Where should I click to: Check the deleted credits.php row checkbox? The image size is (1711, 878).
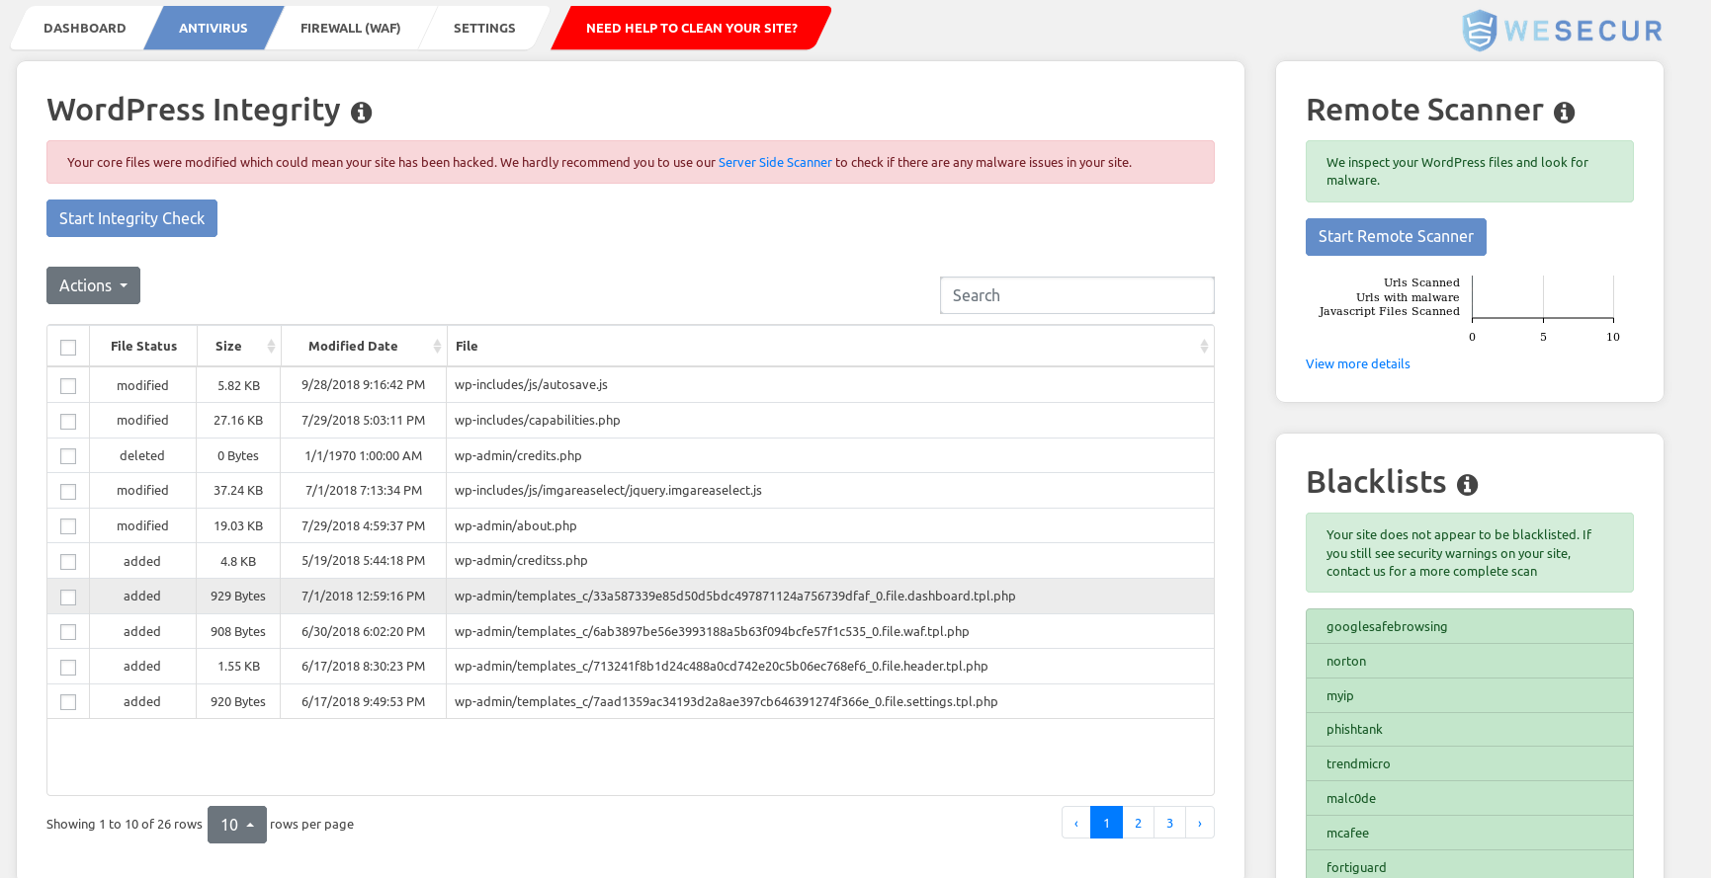68,456
